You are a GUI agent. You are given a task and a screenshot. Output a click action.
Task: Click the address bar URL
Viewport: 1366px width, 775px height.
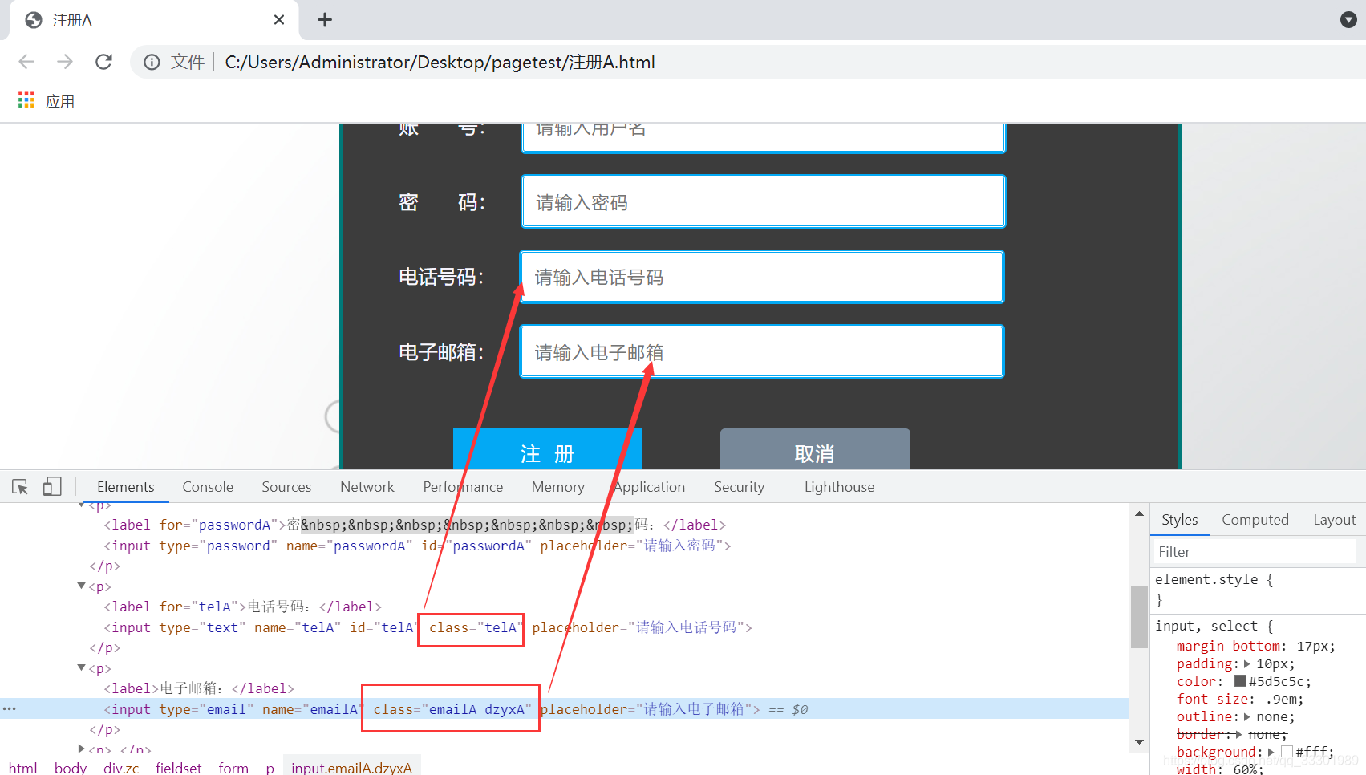coord(440,62)
